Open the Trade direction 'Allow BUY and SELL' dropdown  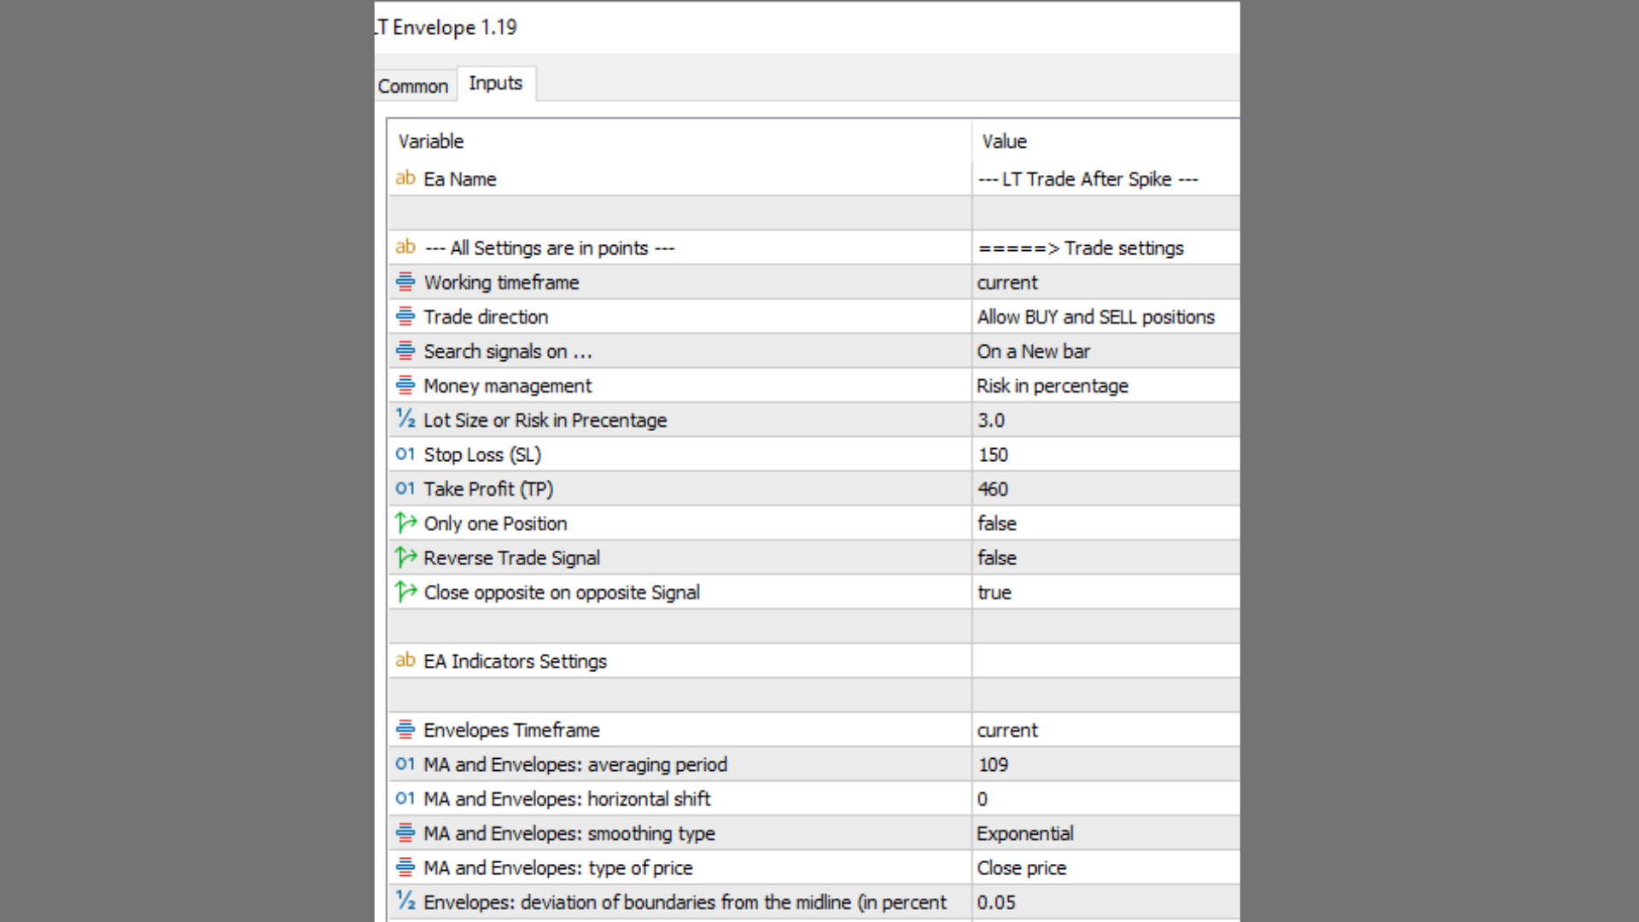point(1095,317)
